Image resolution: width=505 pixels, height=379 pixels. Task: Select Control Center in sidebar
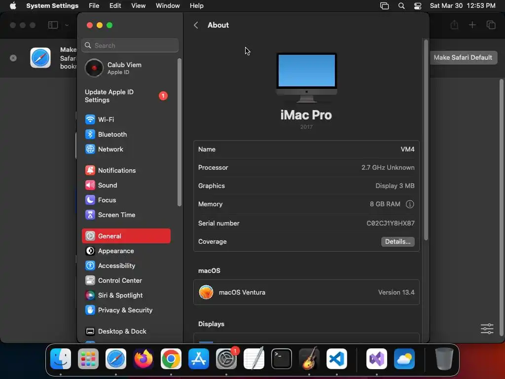pos(126,280)
